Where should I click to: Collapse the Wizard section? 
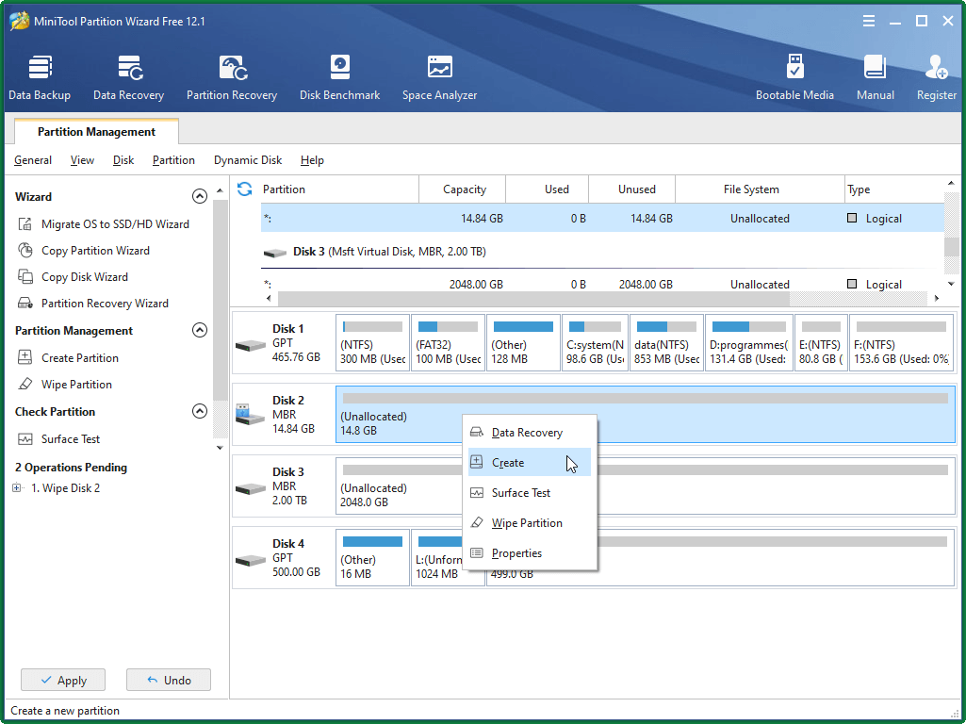[x=200, y=196]
